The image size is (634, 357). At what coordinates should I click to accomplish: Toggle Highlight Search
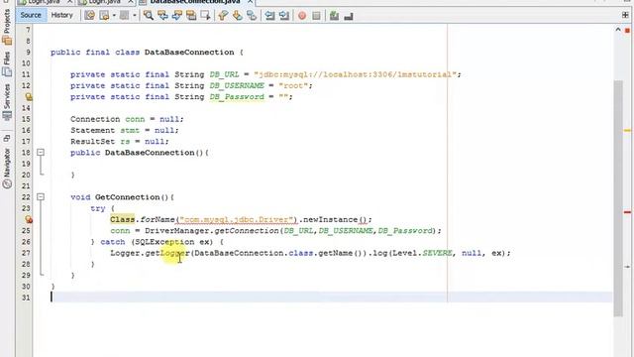pos(191,16)
